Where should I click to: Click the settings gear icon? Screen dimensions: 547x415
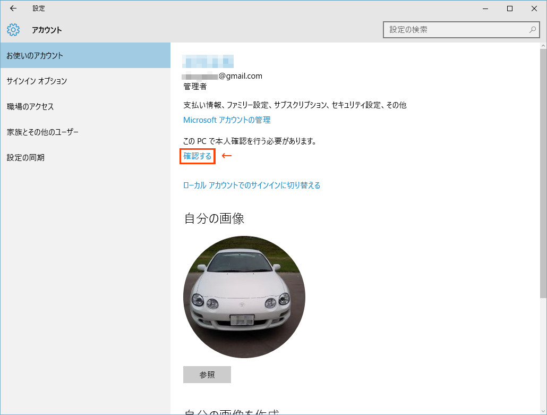(x=13, y=30)
